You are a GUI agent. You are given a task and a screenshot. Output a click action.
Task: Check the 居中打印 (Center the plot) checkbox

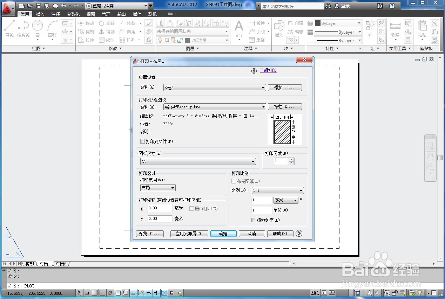192,208
